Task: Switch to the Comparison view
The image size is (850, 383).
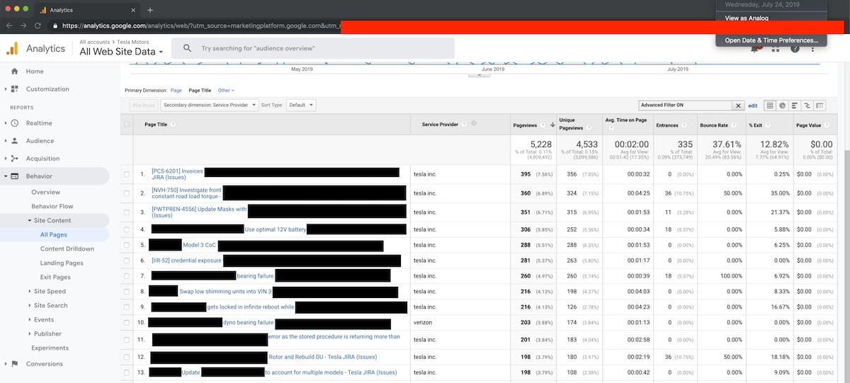Action: tap(807, 105)
